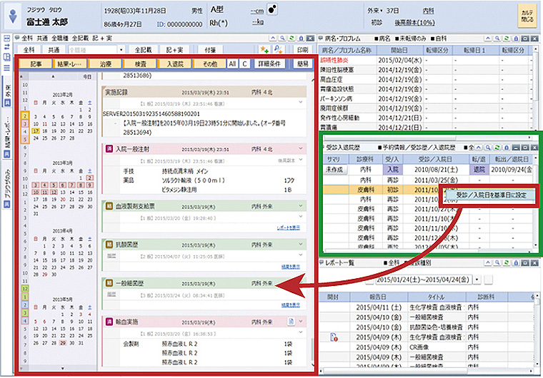Select the 入退院 filter tab

click(x=174, y=63)
